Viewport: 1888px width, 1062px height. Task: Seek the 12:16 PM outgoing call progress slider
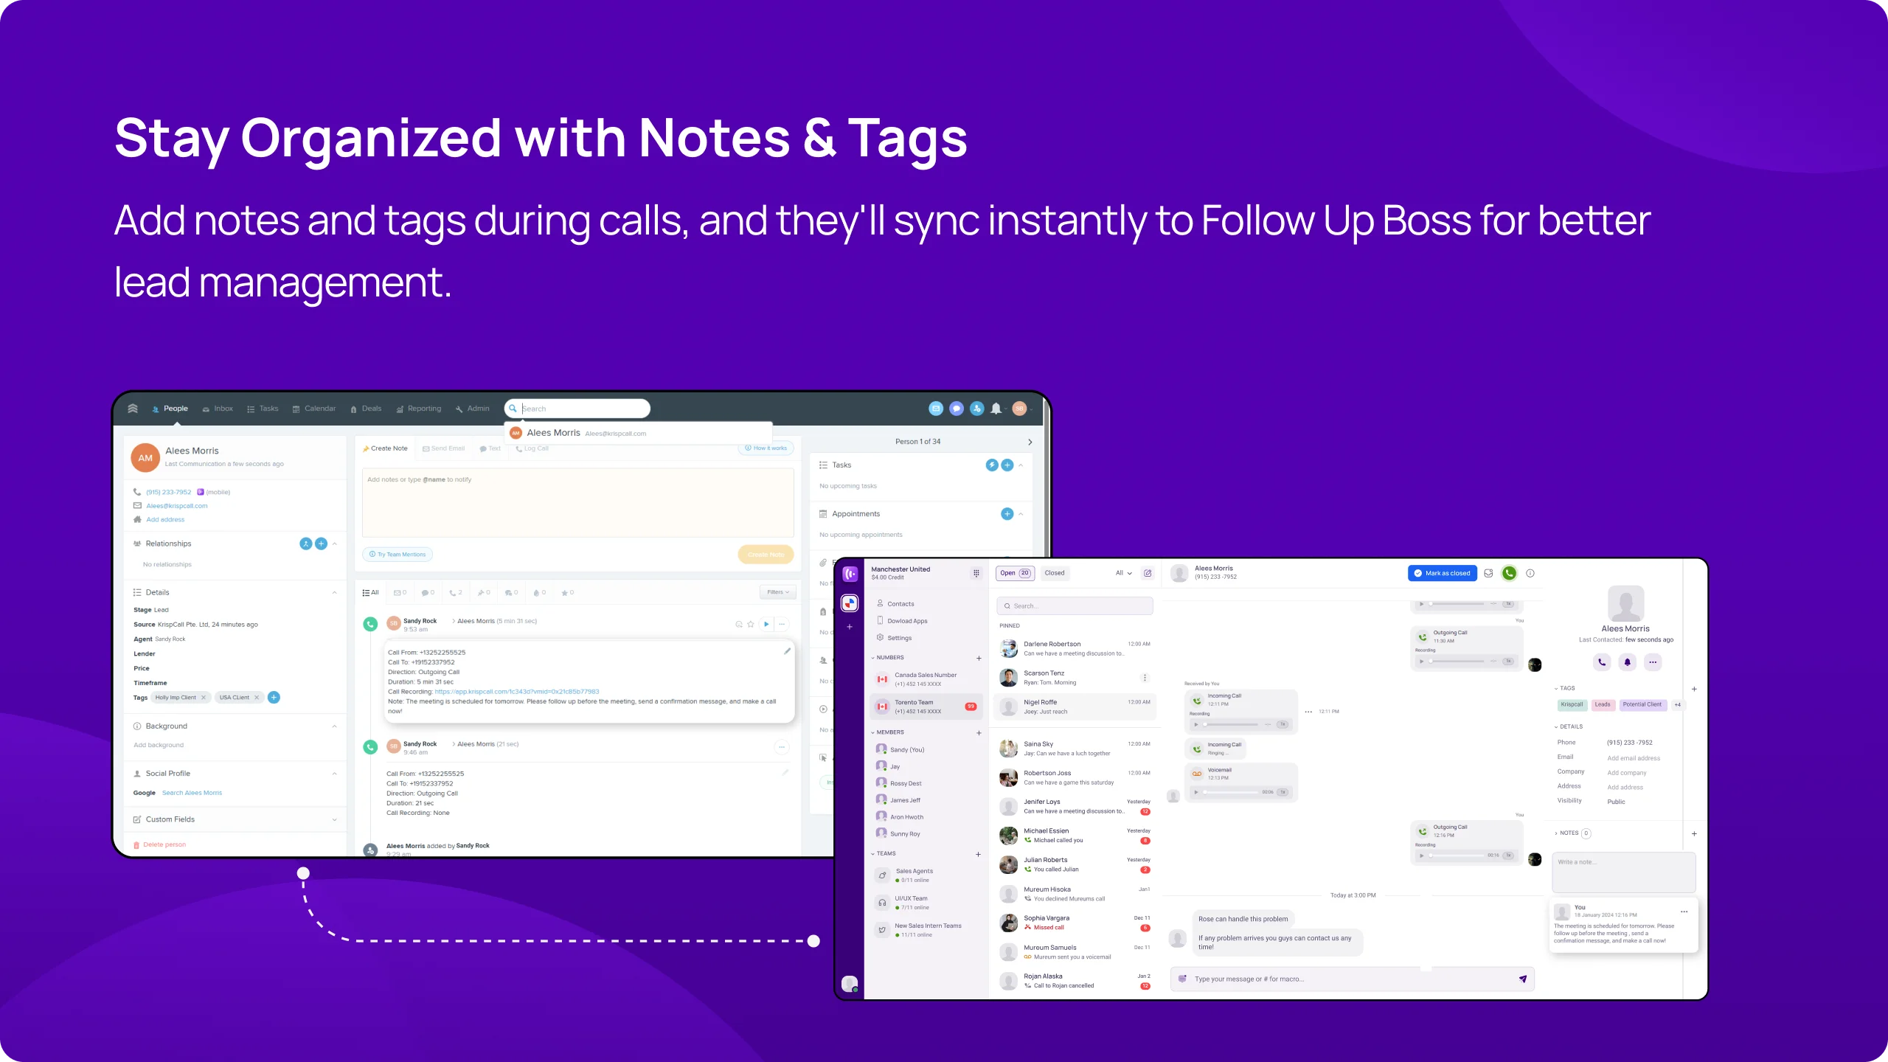pos(1457,855)
